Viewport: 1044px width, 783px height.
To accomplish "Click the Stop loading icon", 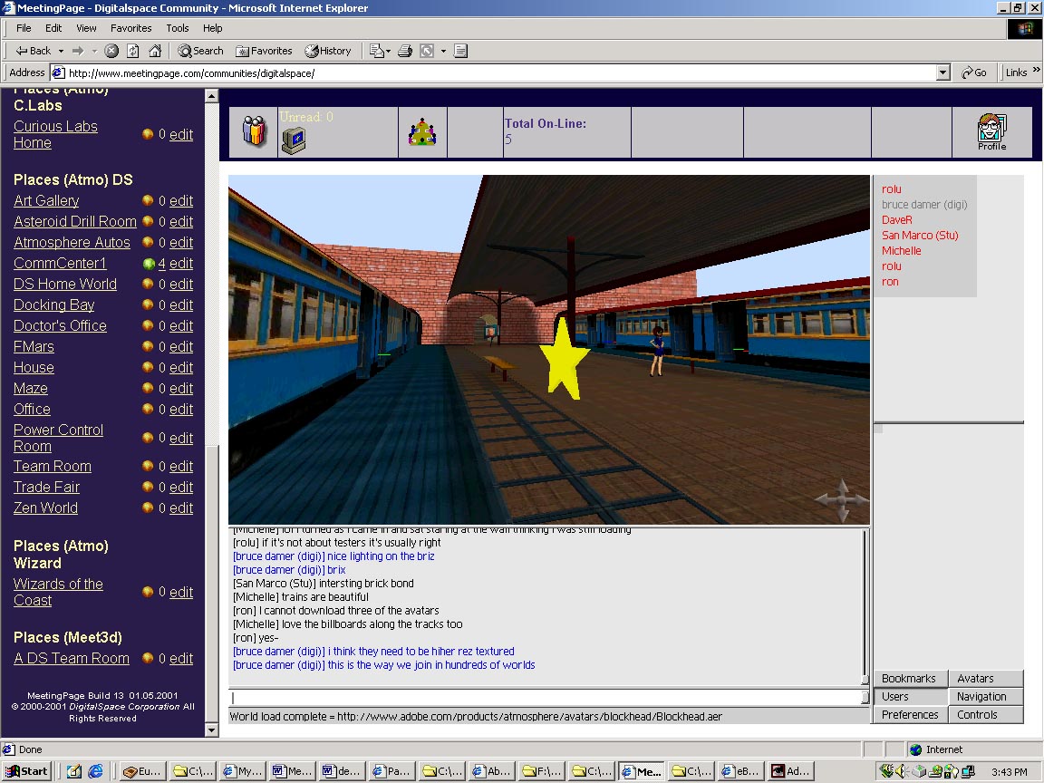I will [x=111, y=51].
